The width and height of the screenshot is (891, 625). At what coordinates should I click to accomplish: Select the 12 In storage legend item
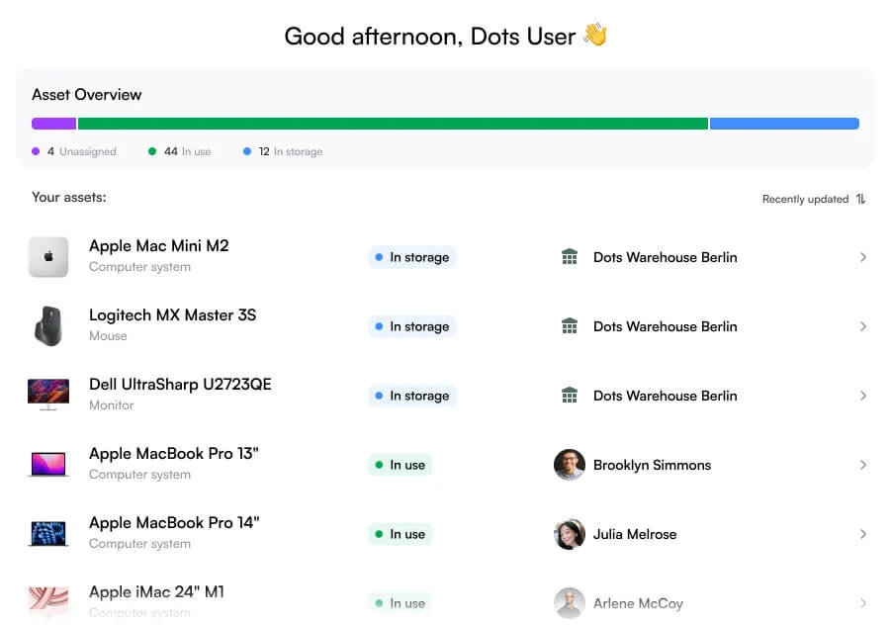click(x=283, y=151)
